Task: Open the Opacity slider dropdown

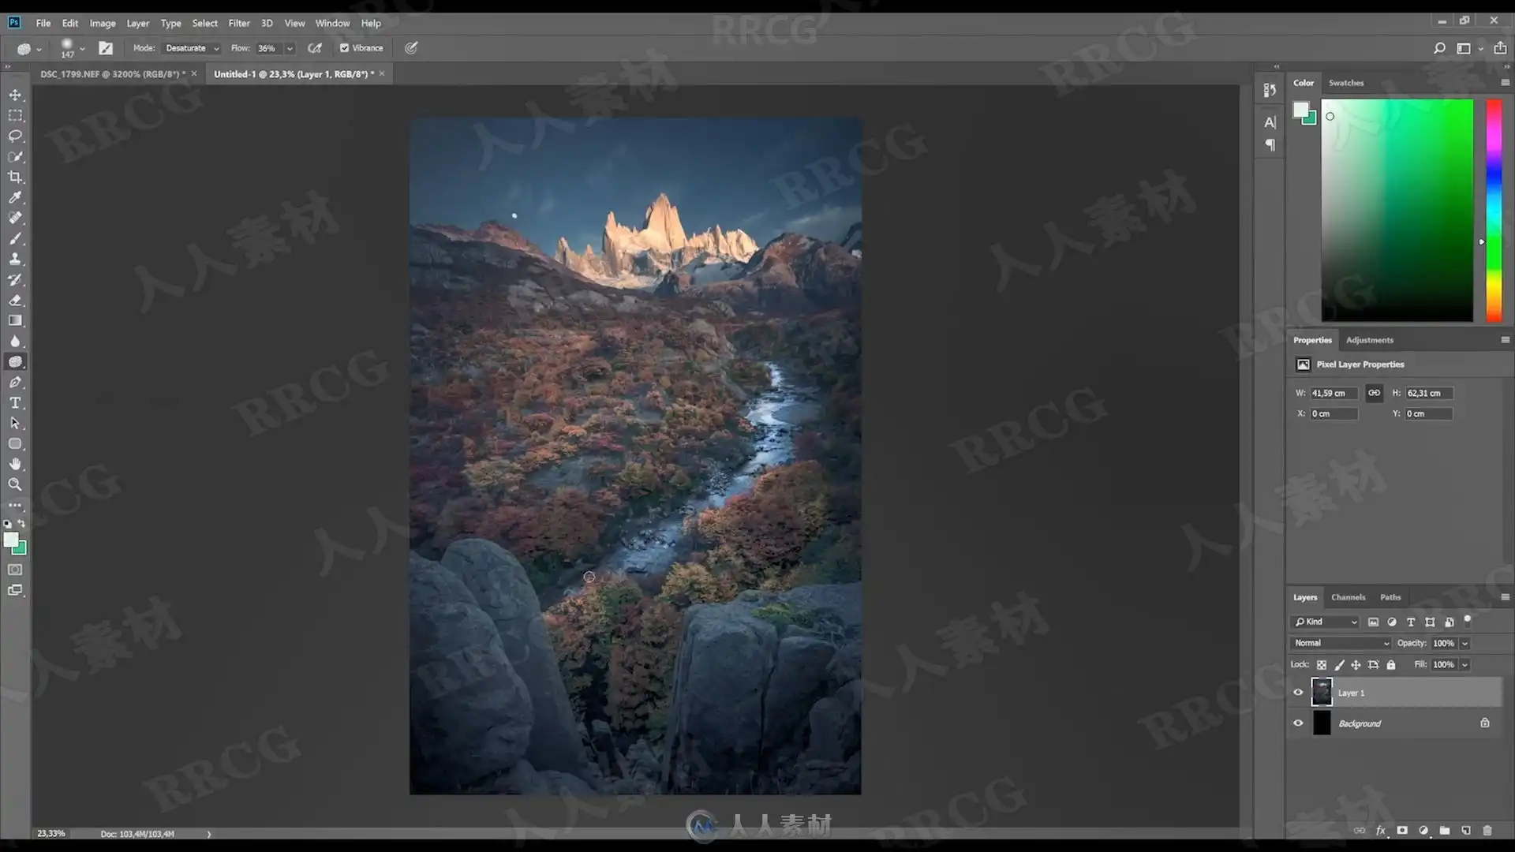Action: [x=1464, y=643]
